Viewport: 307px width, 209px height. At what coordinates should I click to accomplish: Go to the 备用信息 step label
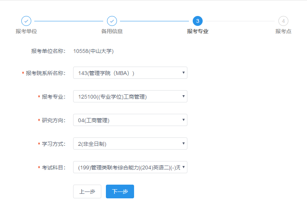click(x=112, y=31)
